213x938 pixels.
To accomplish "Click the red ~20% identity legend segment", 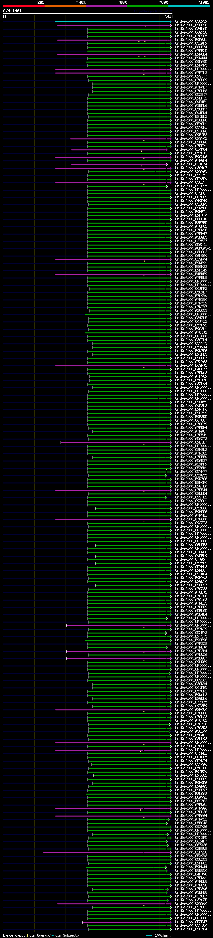I will [24, 6].
